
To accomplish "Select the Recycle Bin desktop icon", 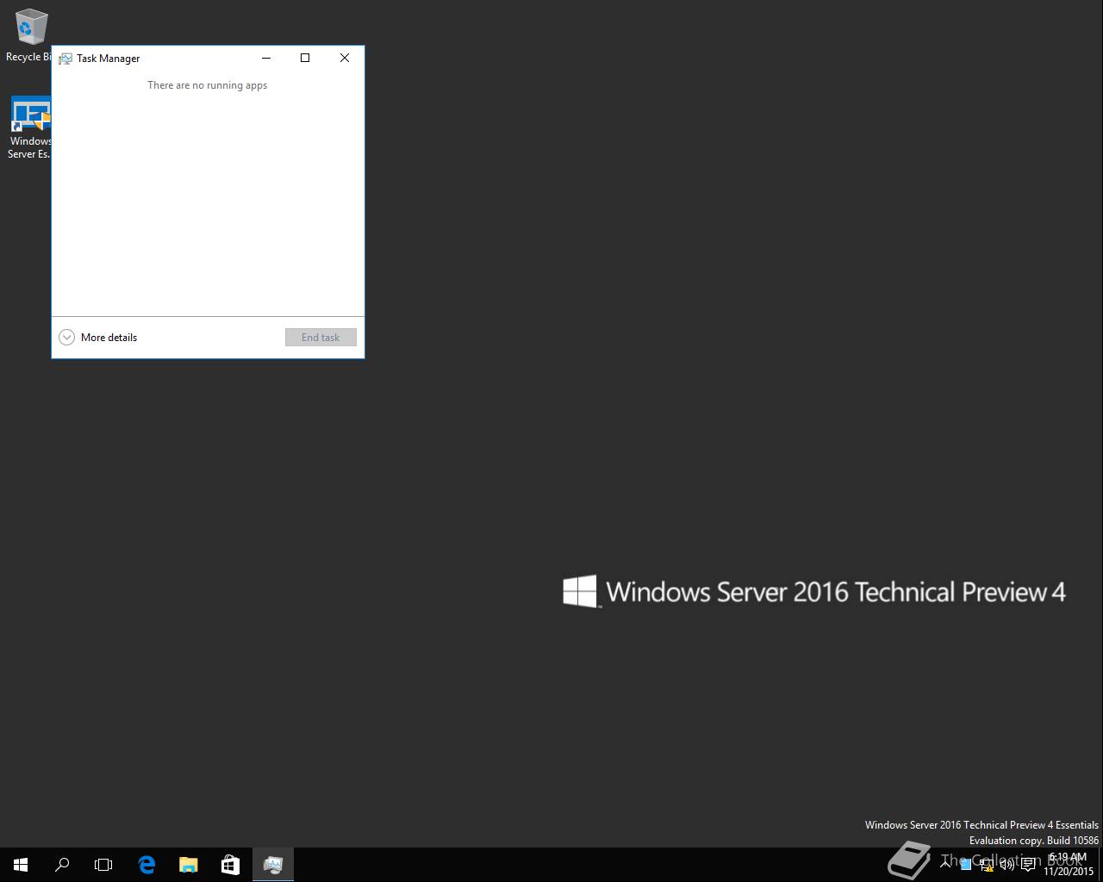I will click(x=28, y=36).
